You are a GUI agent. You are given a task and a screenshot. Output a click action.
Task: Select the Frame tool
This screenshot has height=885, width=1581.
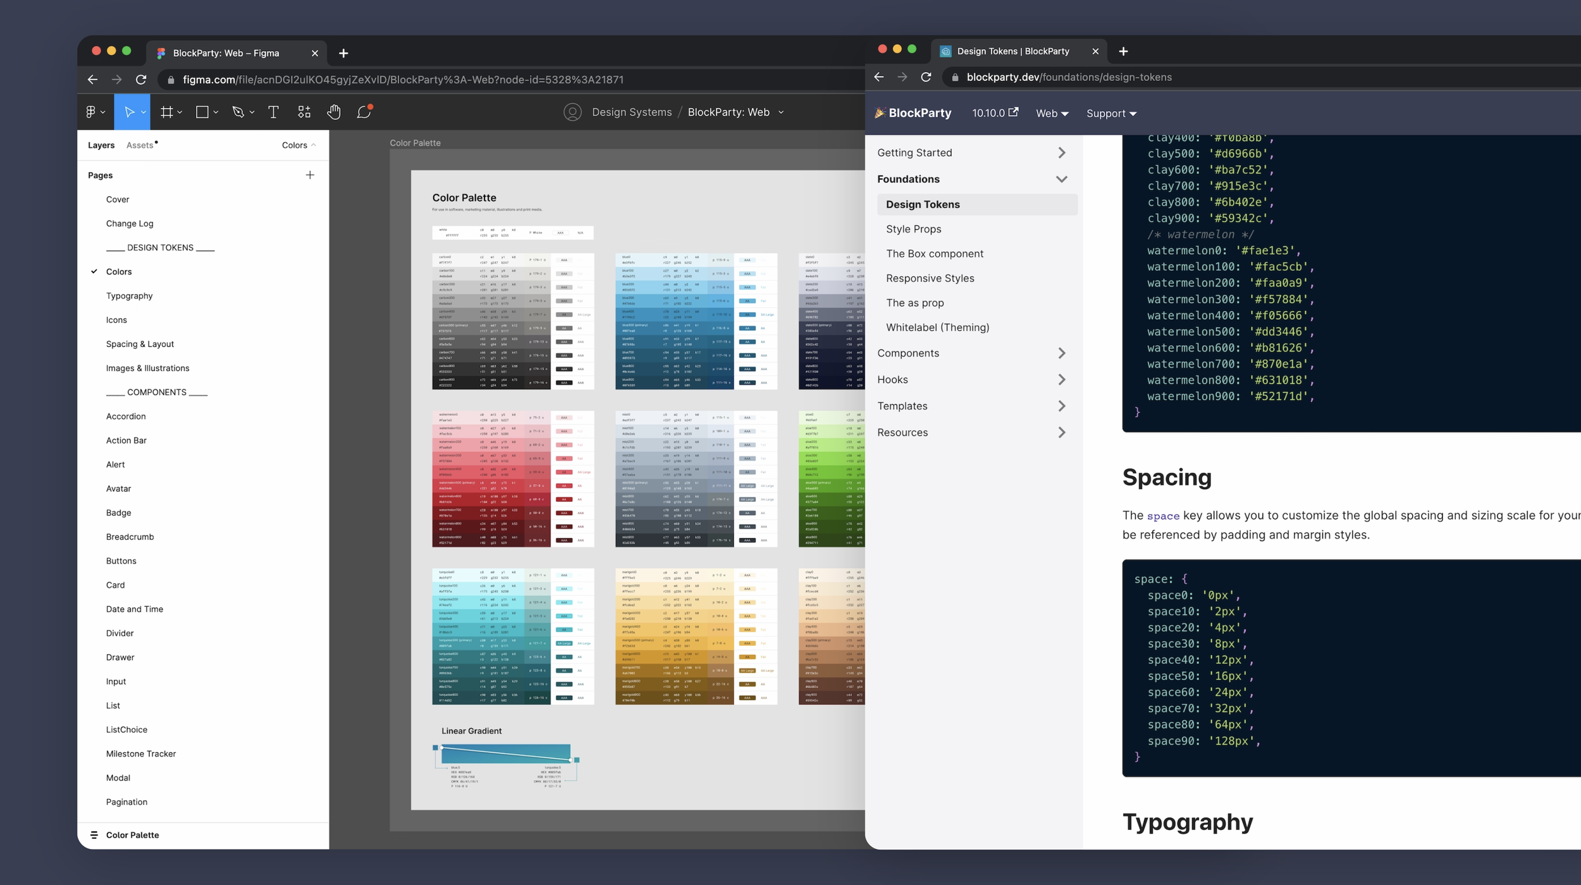pyautogui.click(x=166, y=112)
